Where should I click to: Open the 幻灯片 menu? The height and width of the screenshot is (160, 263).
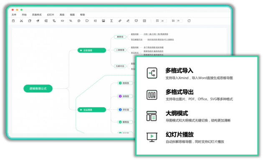click(51, 15)
